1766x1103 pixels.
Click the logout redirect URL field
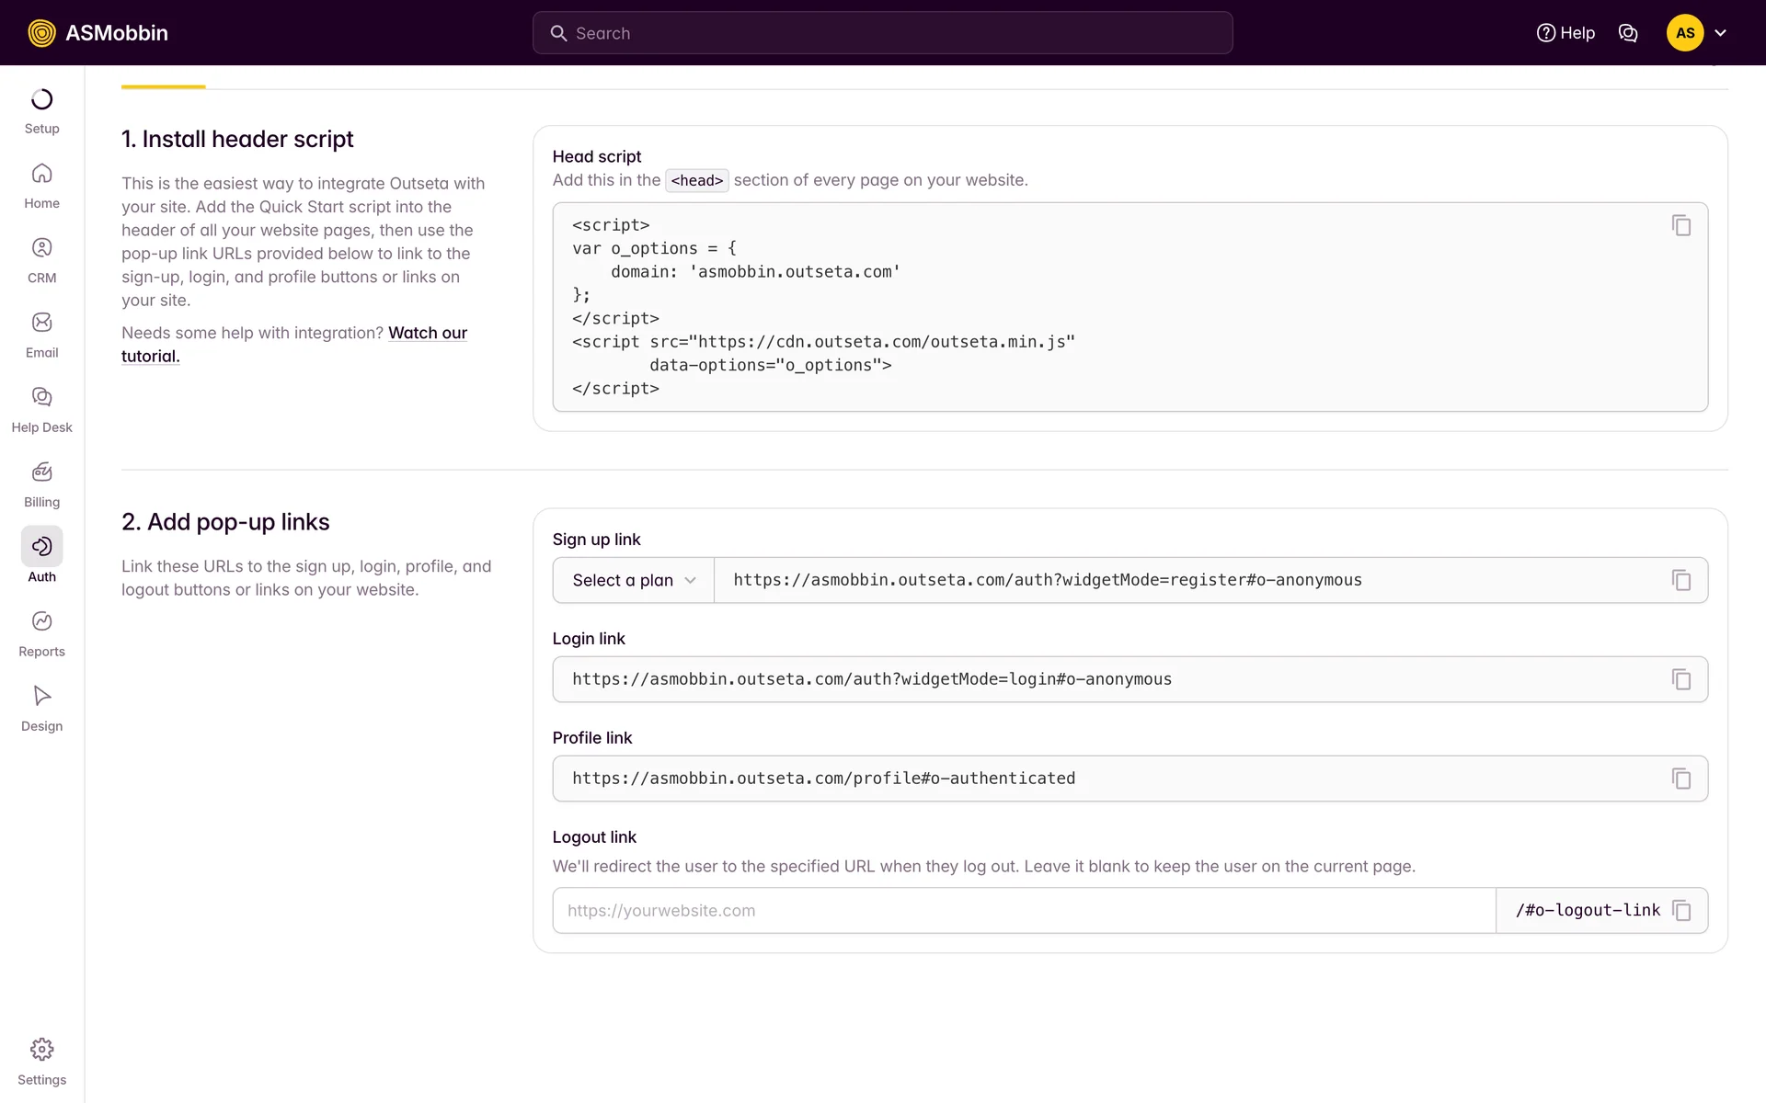(x=1023, y=911)
